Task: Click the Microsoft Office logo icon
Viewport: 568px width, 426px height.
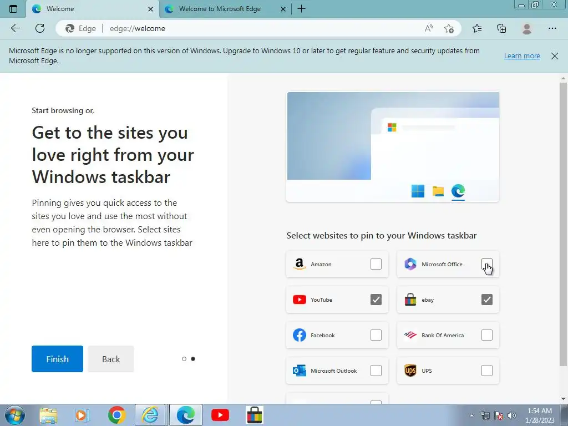Action: 410,264
